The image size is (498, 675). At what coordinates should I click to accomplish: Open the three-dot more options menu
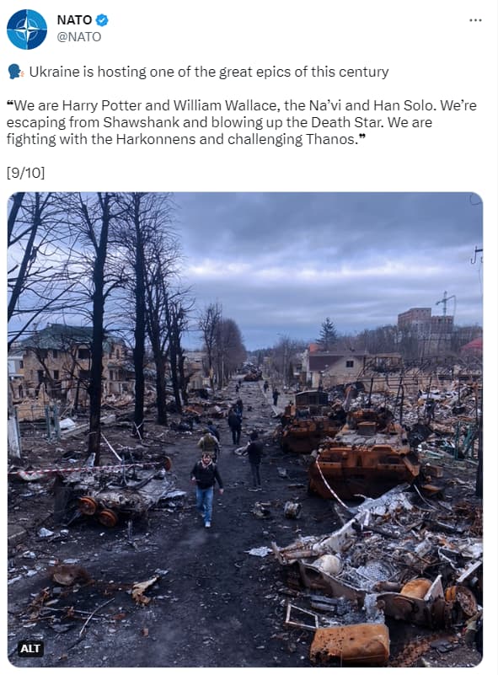coord(475,20)
